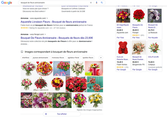Open large red gerbera bouquet image
Screen dimensions: 167x117
tap(76, 84)
